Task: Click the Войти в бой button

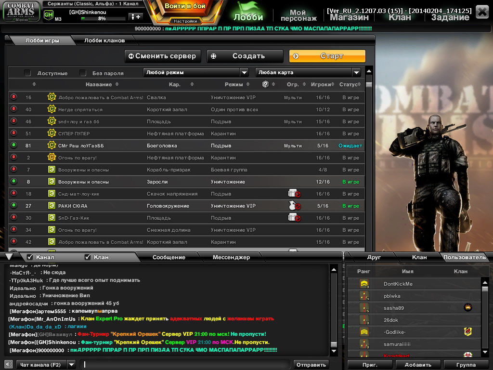Action: (185, 6)
